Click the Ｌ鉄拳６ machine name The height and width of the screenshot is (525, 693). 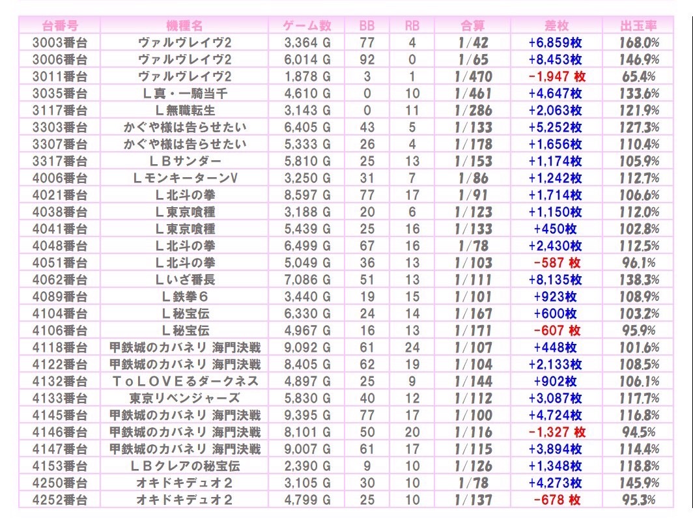click(x=184, y=296)
